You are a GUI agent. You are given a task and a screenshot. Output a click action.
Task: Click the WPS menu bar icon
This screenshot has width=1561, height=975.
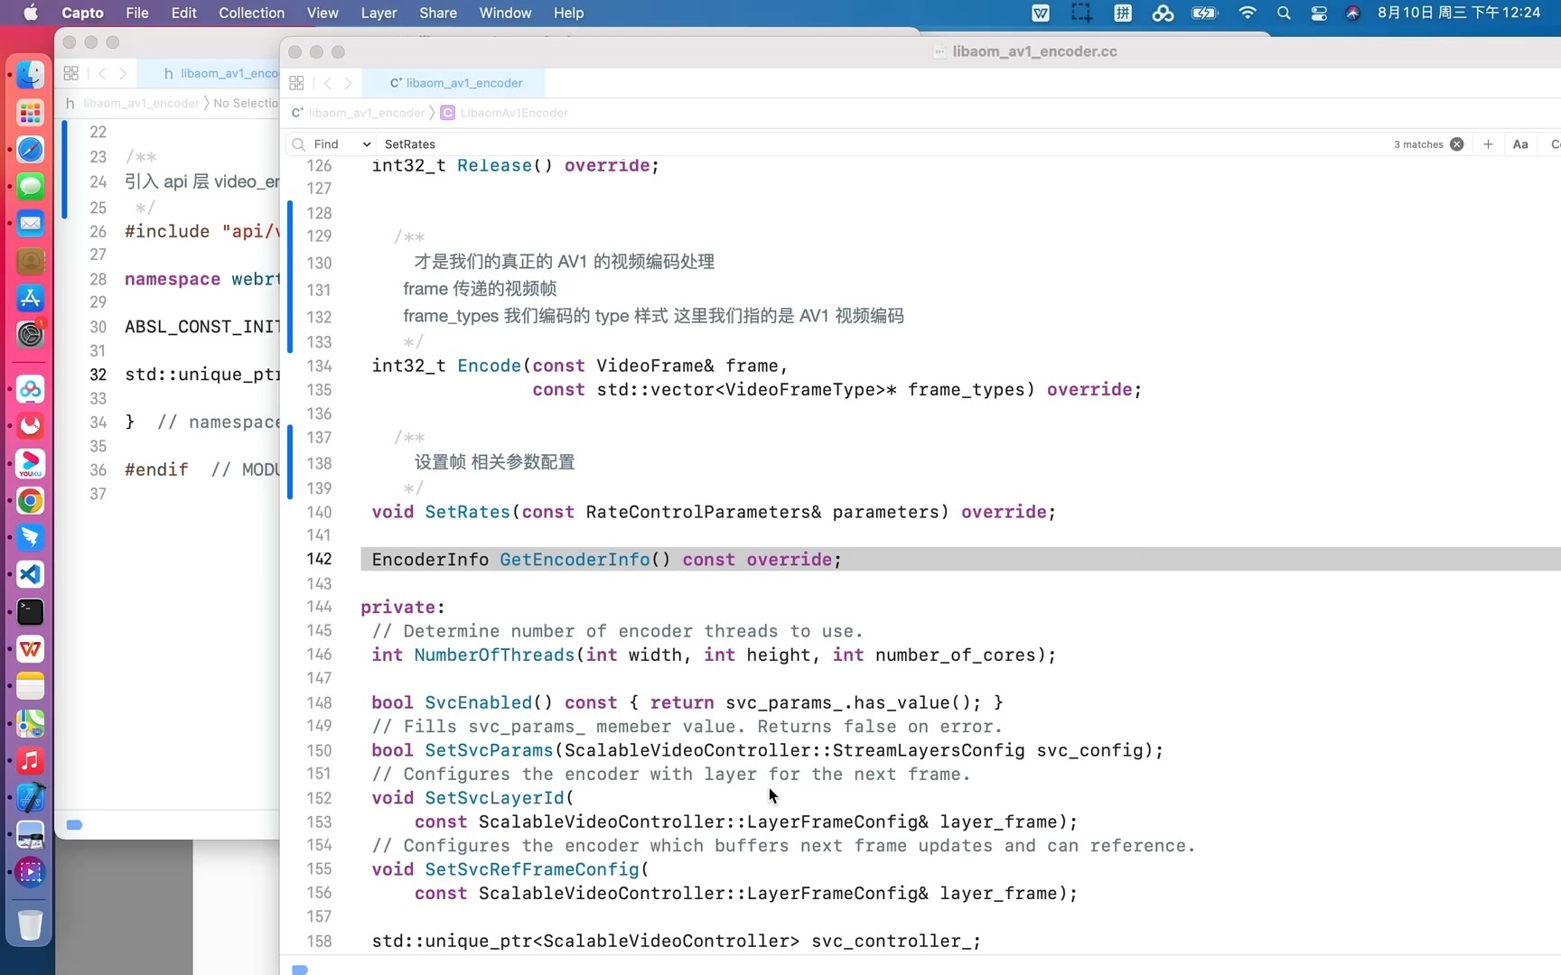[1041, 13]
